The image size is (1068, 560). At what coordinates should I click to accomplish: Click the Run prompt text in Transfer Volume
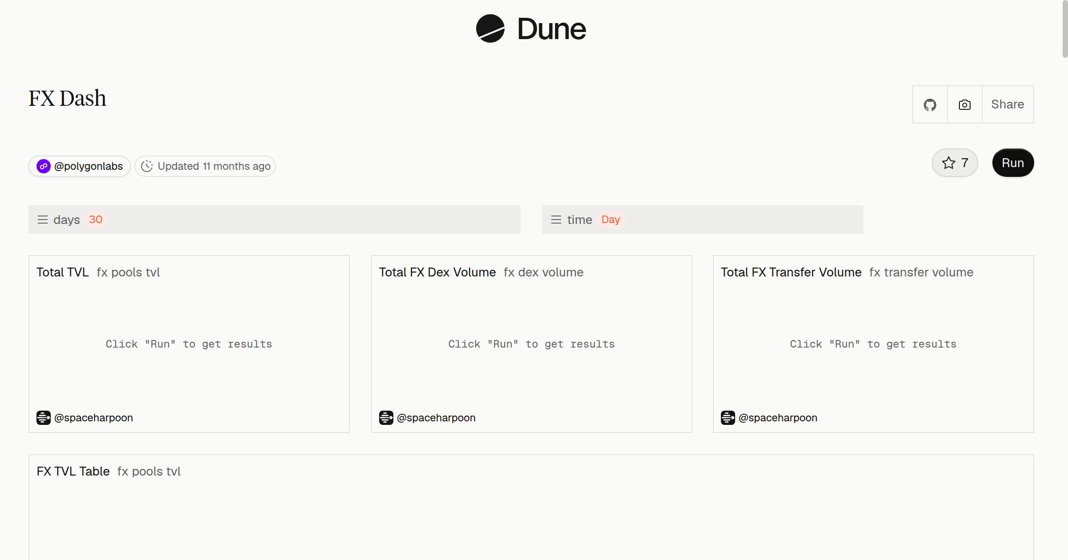(873, 344)
